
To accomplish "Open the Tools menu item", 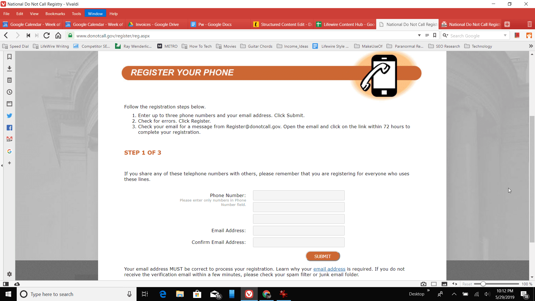I will (x=76, y=14).
